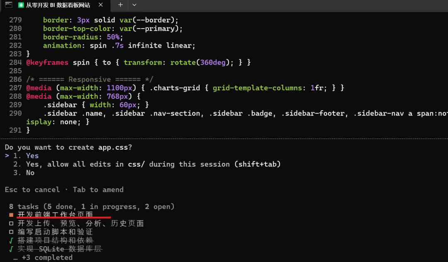Click the orange in-progress task square
Screen dimensions: 448x262
(11, 215)
